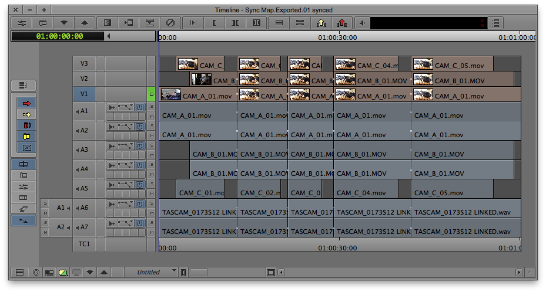Click the green-yellow color icon in bottom bar
Screen dimensions: 546x292
click(x=63, y=273)
